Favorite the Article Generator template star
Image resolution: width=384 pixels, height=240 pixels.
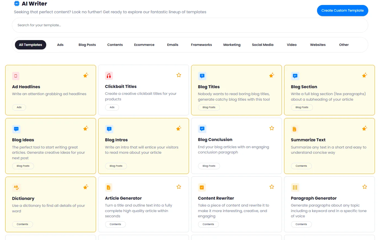(179, 187)
